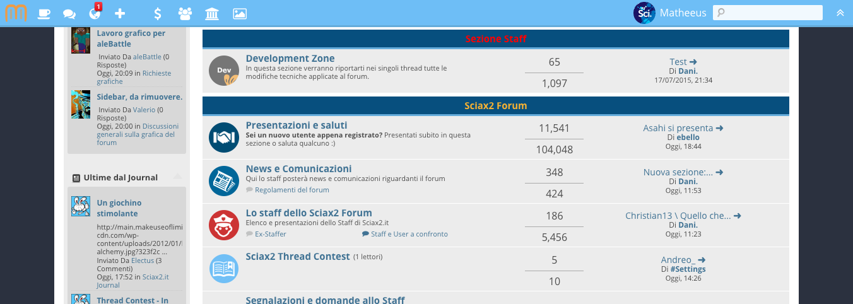The height and width of the screenshot is (304, 853).
Task: Open Nuova sezione last post
Action: pos(678,172)
